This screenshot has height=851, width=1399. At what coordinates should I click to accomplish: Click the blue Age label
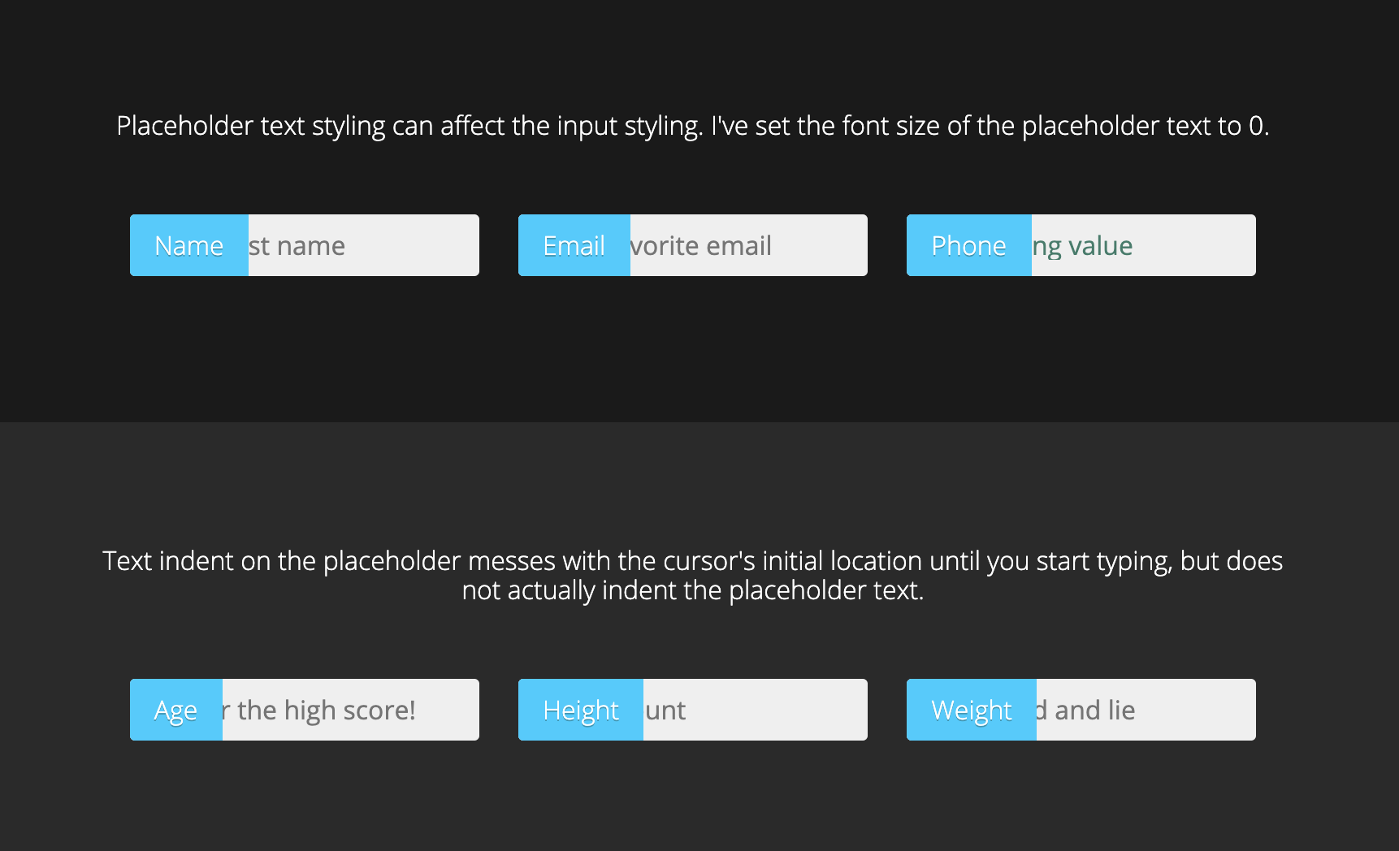tap(176, 710)
